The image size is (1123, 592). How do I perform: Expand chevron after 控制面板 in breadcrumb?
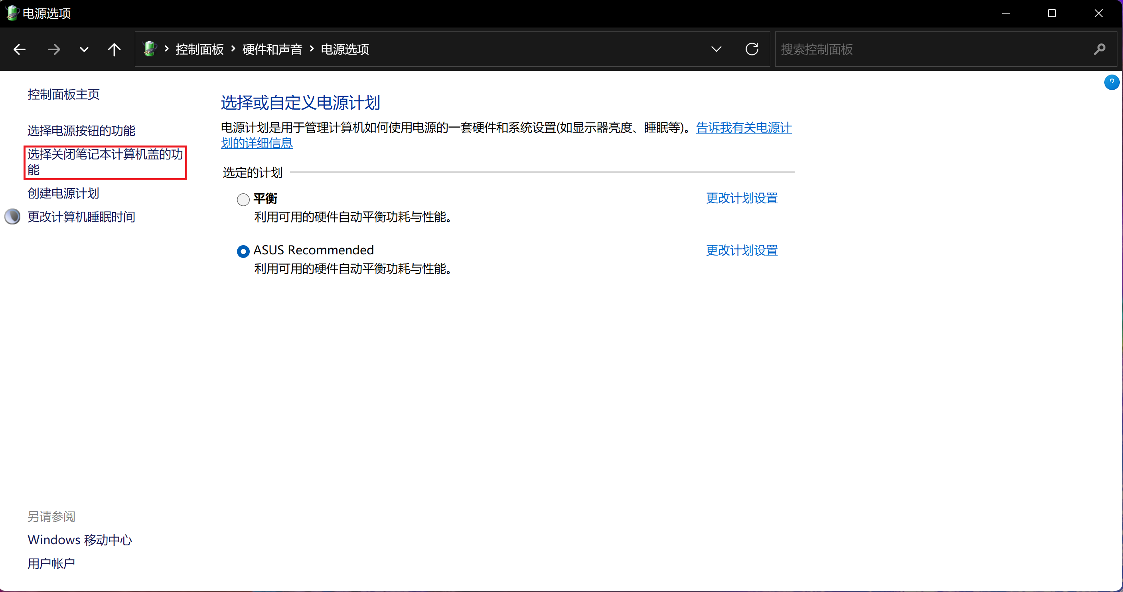233,48
